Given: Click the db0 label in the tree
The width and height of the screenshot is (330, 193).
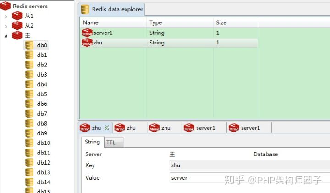Looking at the screenshot, I should pyautogui.click(x=42, y=45).
